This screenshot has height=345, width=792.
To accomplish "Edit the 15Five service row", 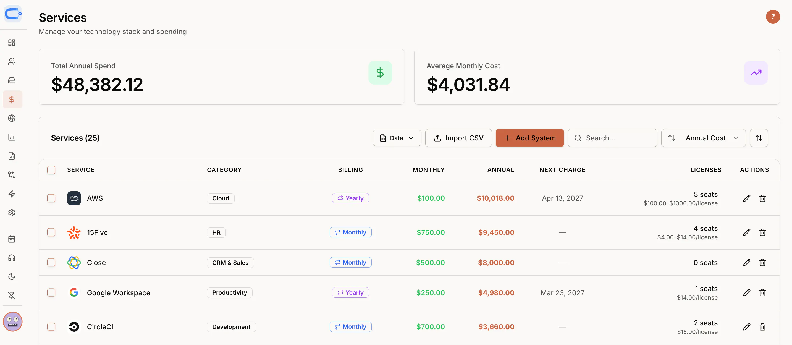I will (x=746, y=232).
